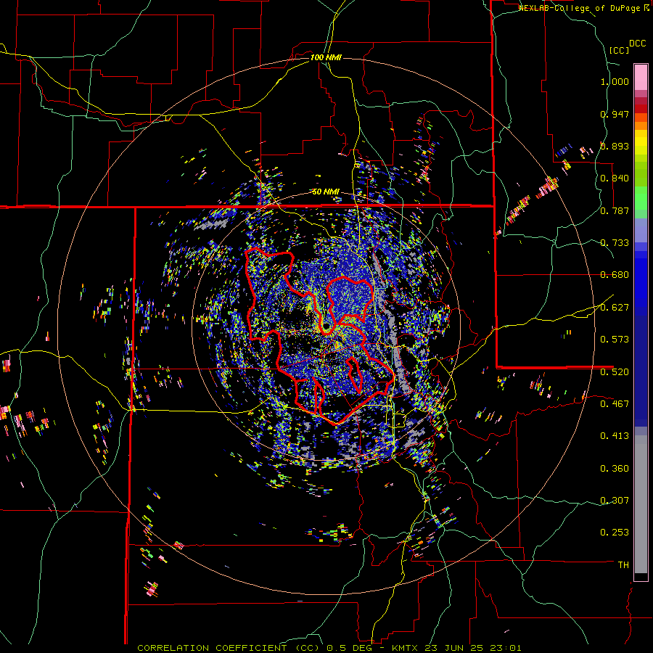Select the 0.840 legend value
653x653 pixels.
(615, 178)
